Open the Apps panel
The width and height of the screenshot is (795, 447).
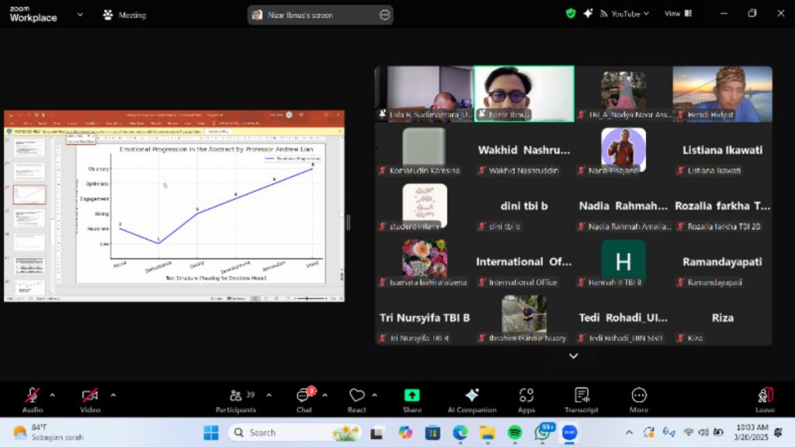coord(526,400)
